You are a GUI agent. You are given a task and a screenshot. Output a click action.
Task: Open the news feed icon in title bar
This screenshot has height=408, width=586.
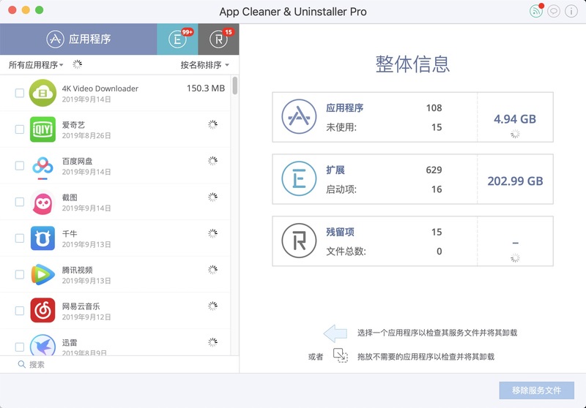tap(536, 11)
